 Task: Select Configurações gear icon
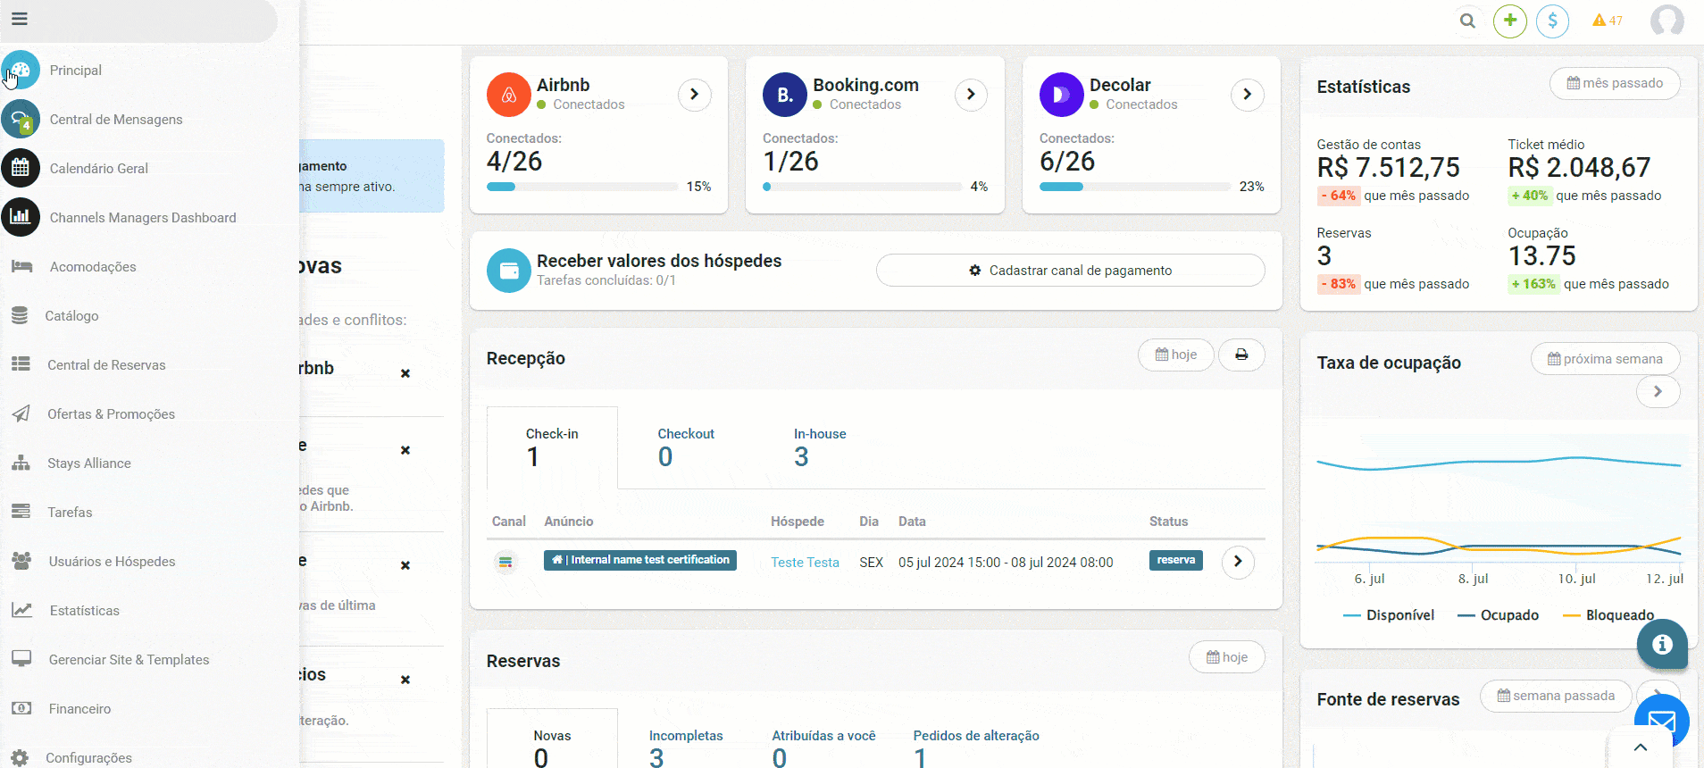tap(20, 757)
